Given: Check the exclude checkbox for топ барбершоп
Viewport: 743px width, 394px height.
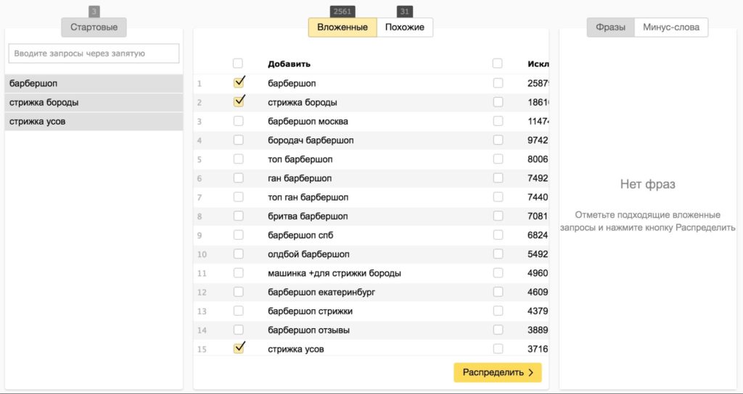Looking at the screenshot, I should tap(497, 159).
